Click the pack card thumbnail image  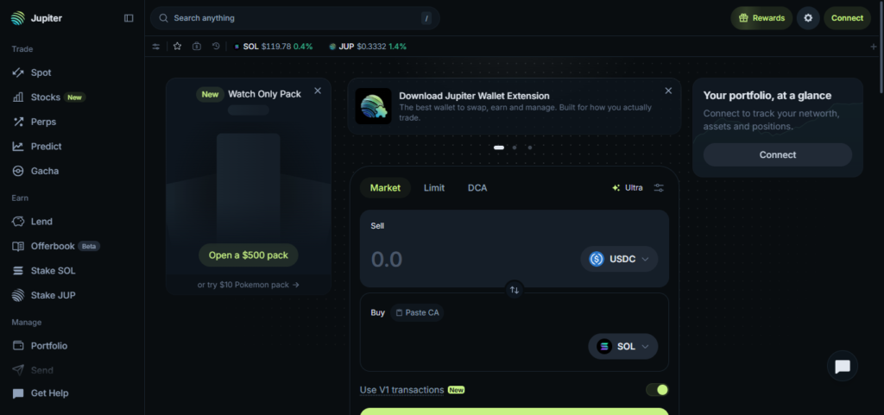pyautogui.click(x=248, y=187)
